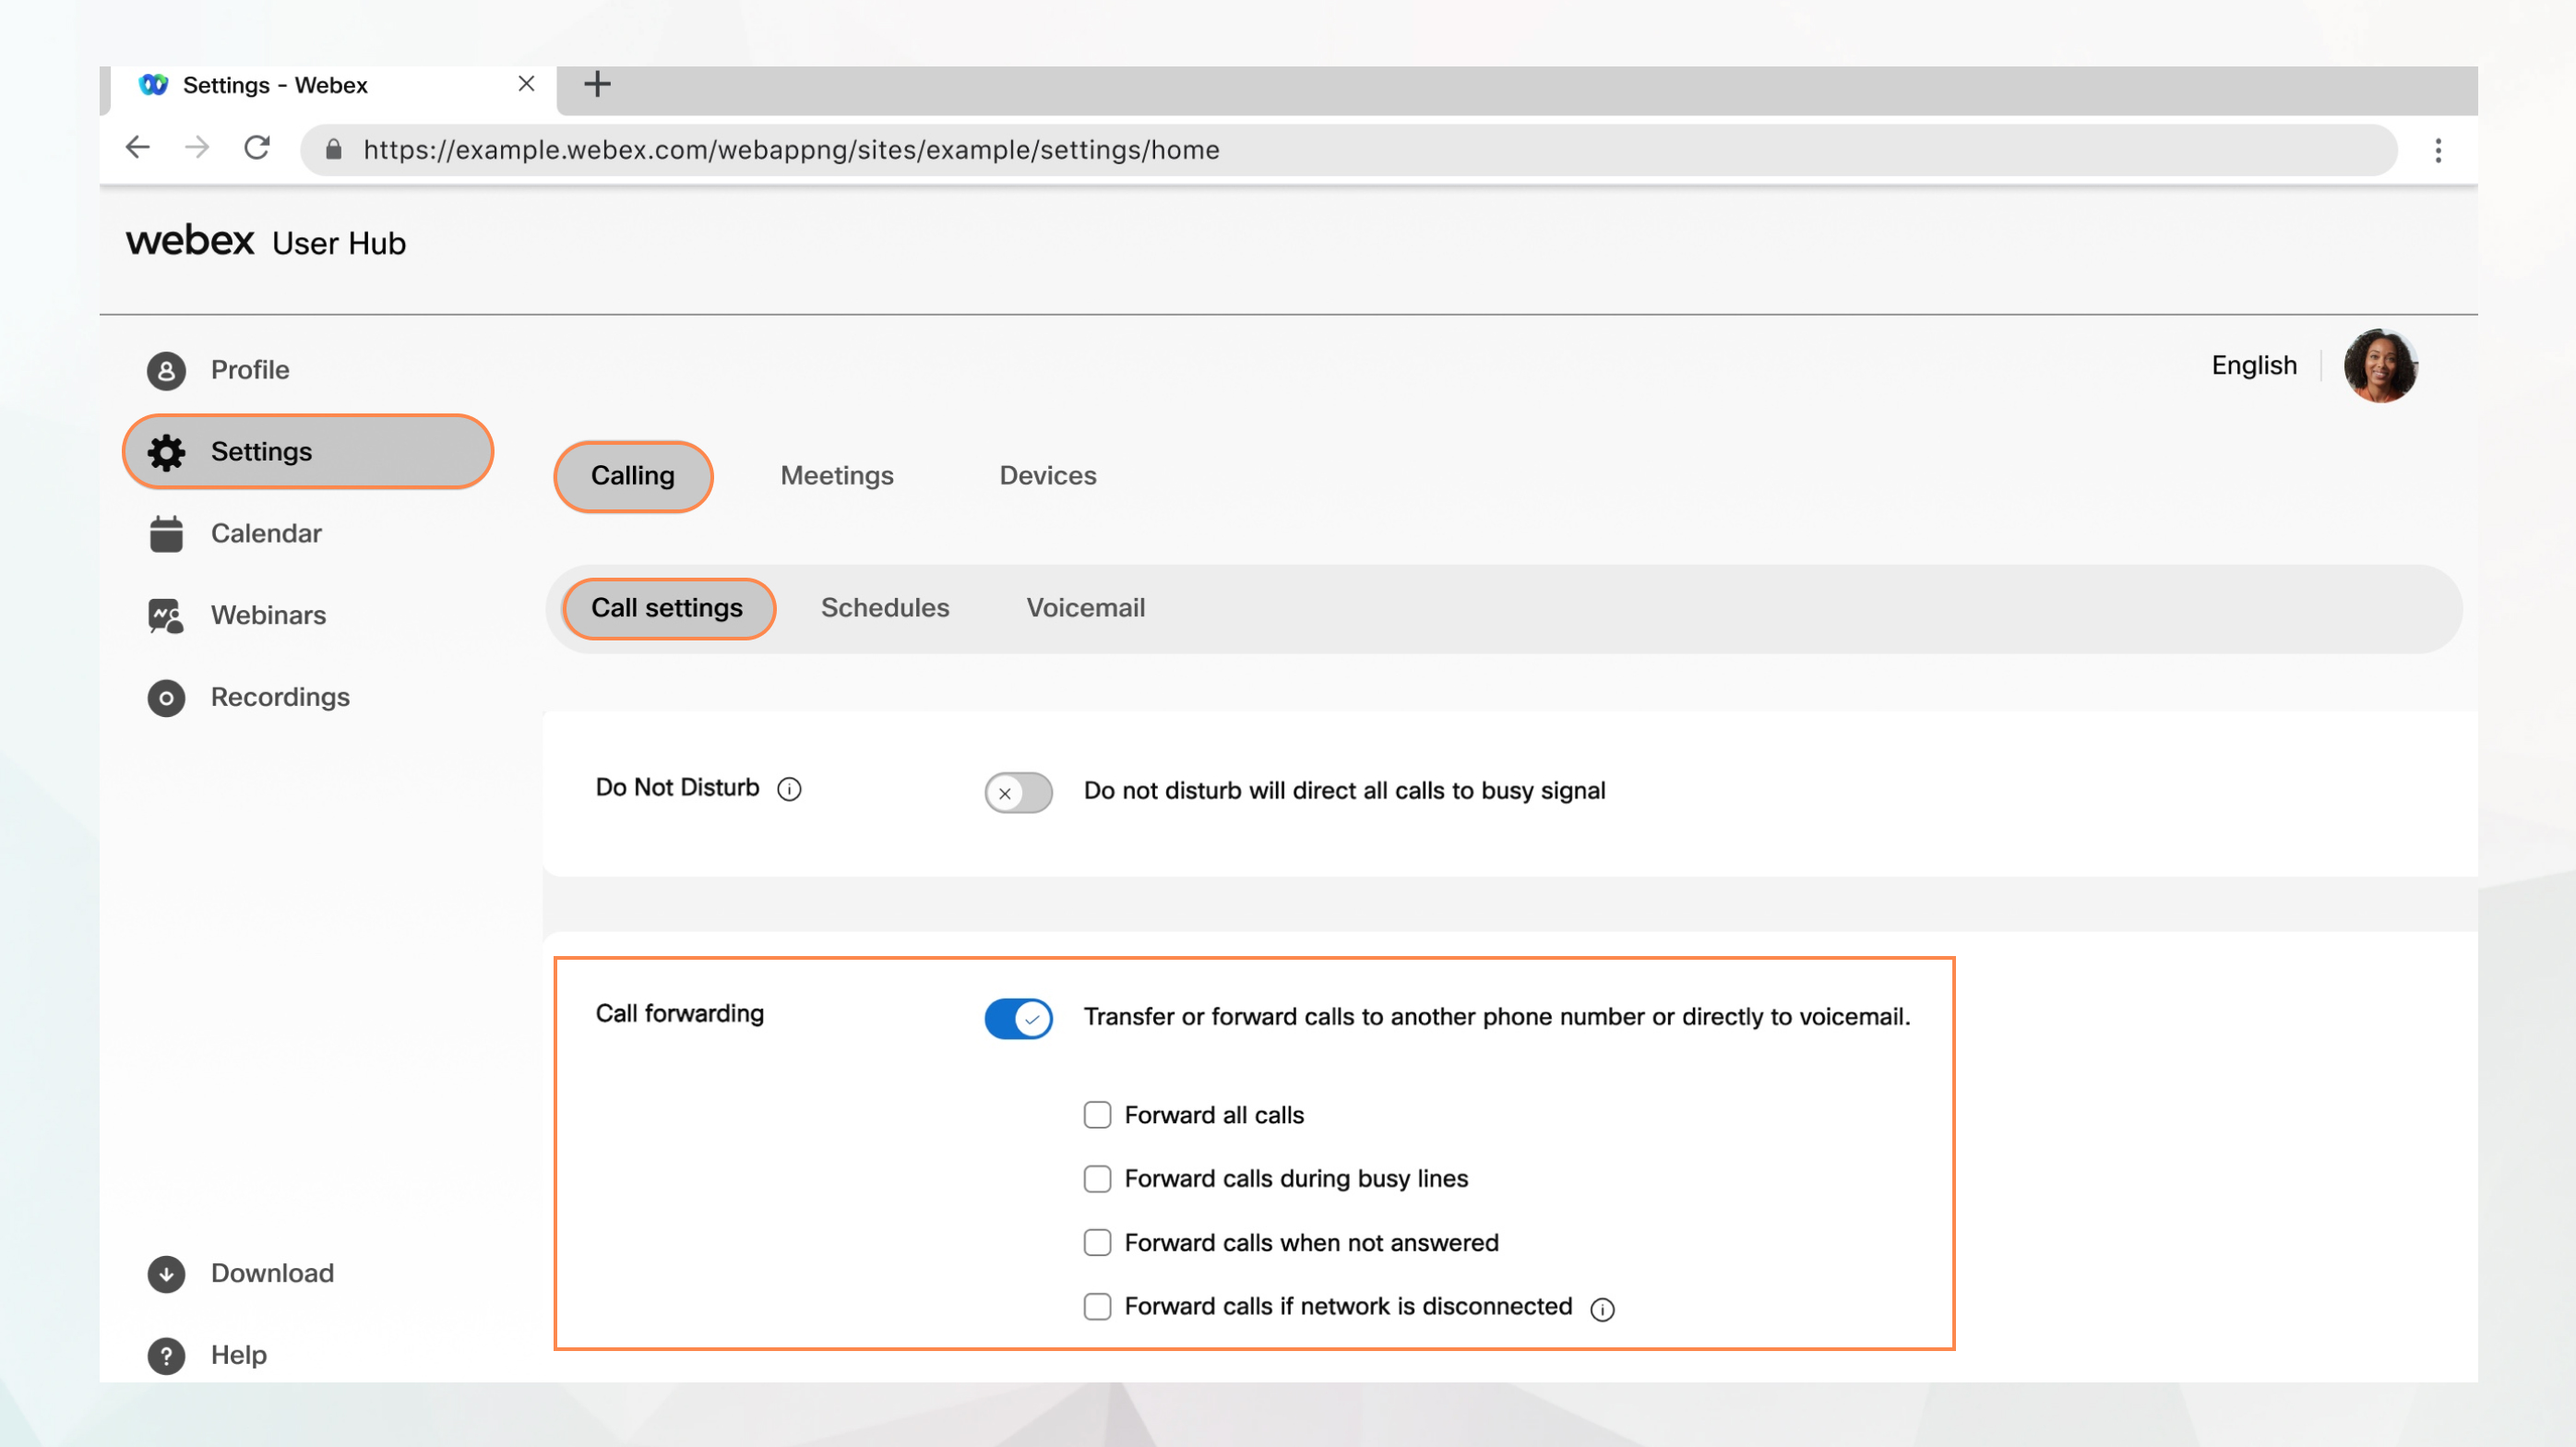Click the Call settings sub-tab

tap(667, 606)
